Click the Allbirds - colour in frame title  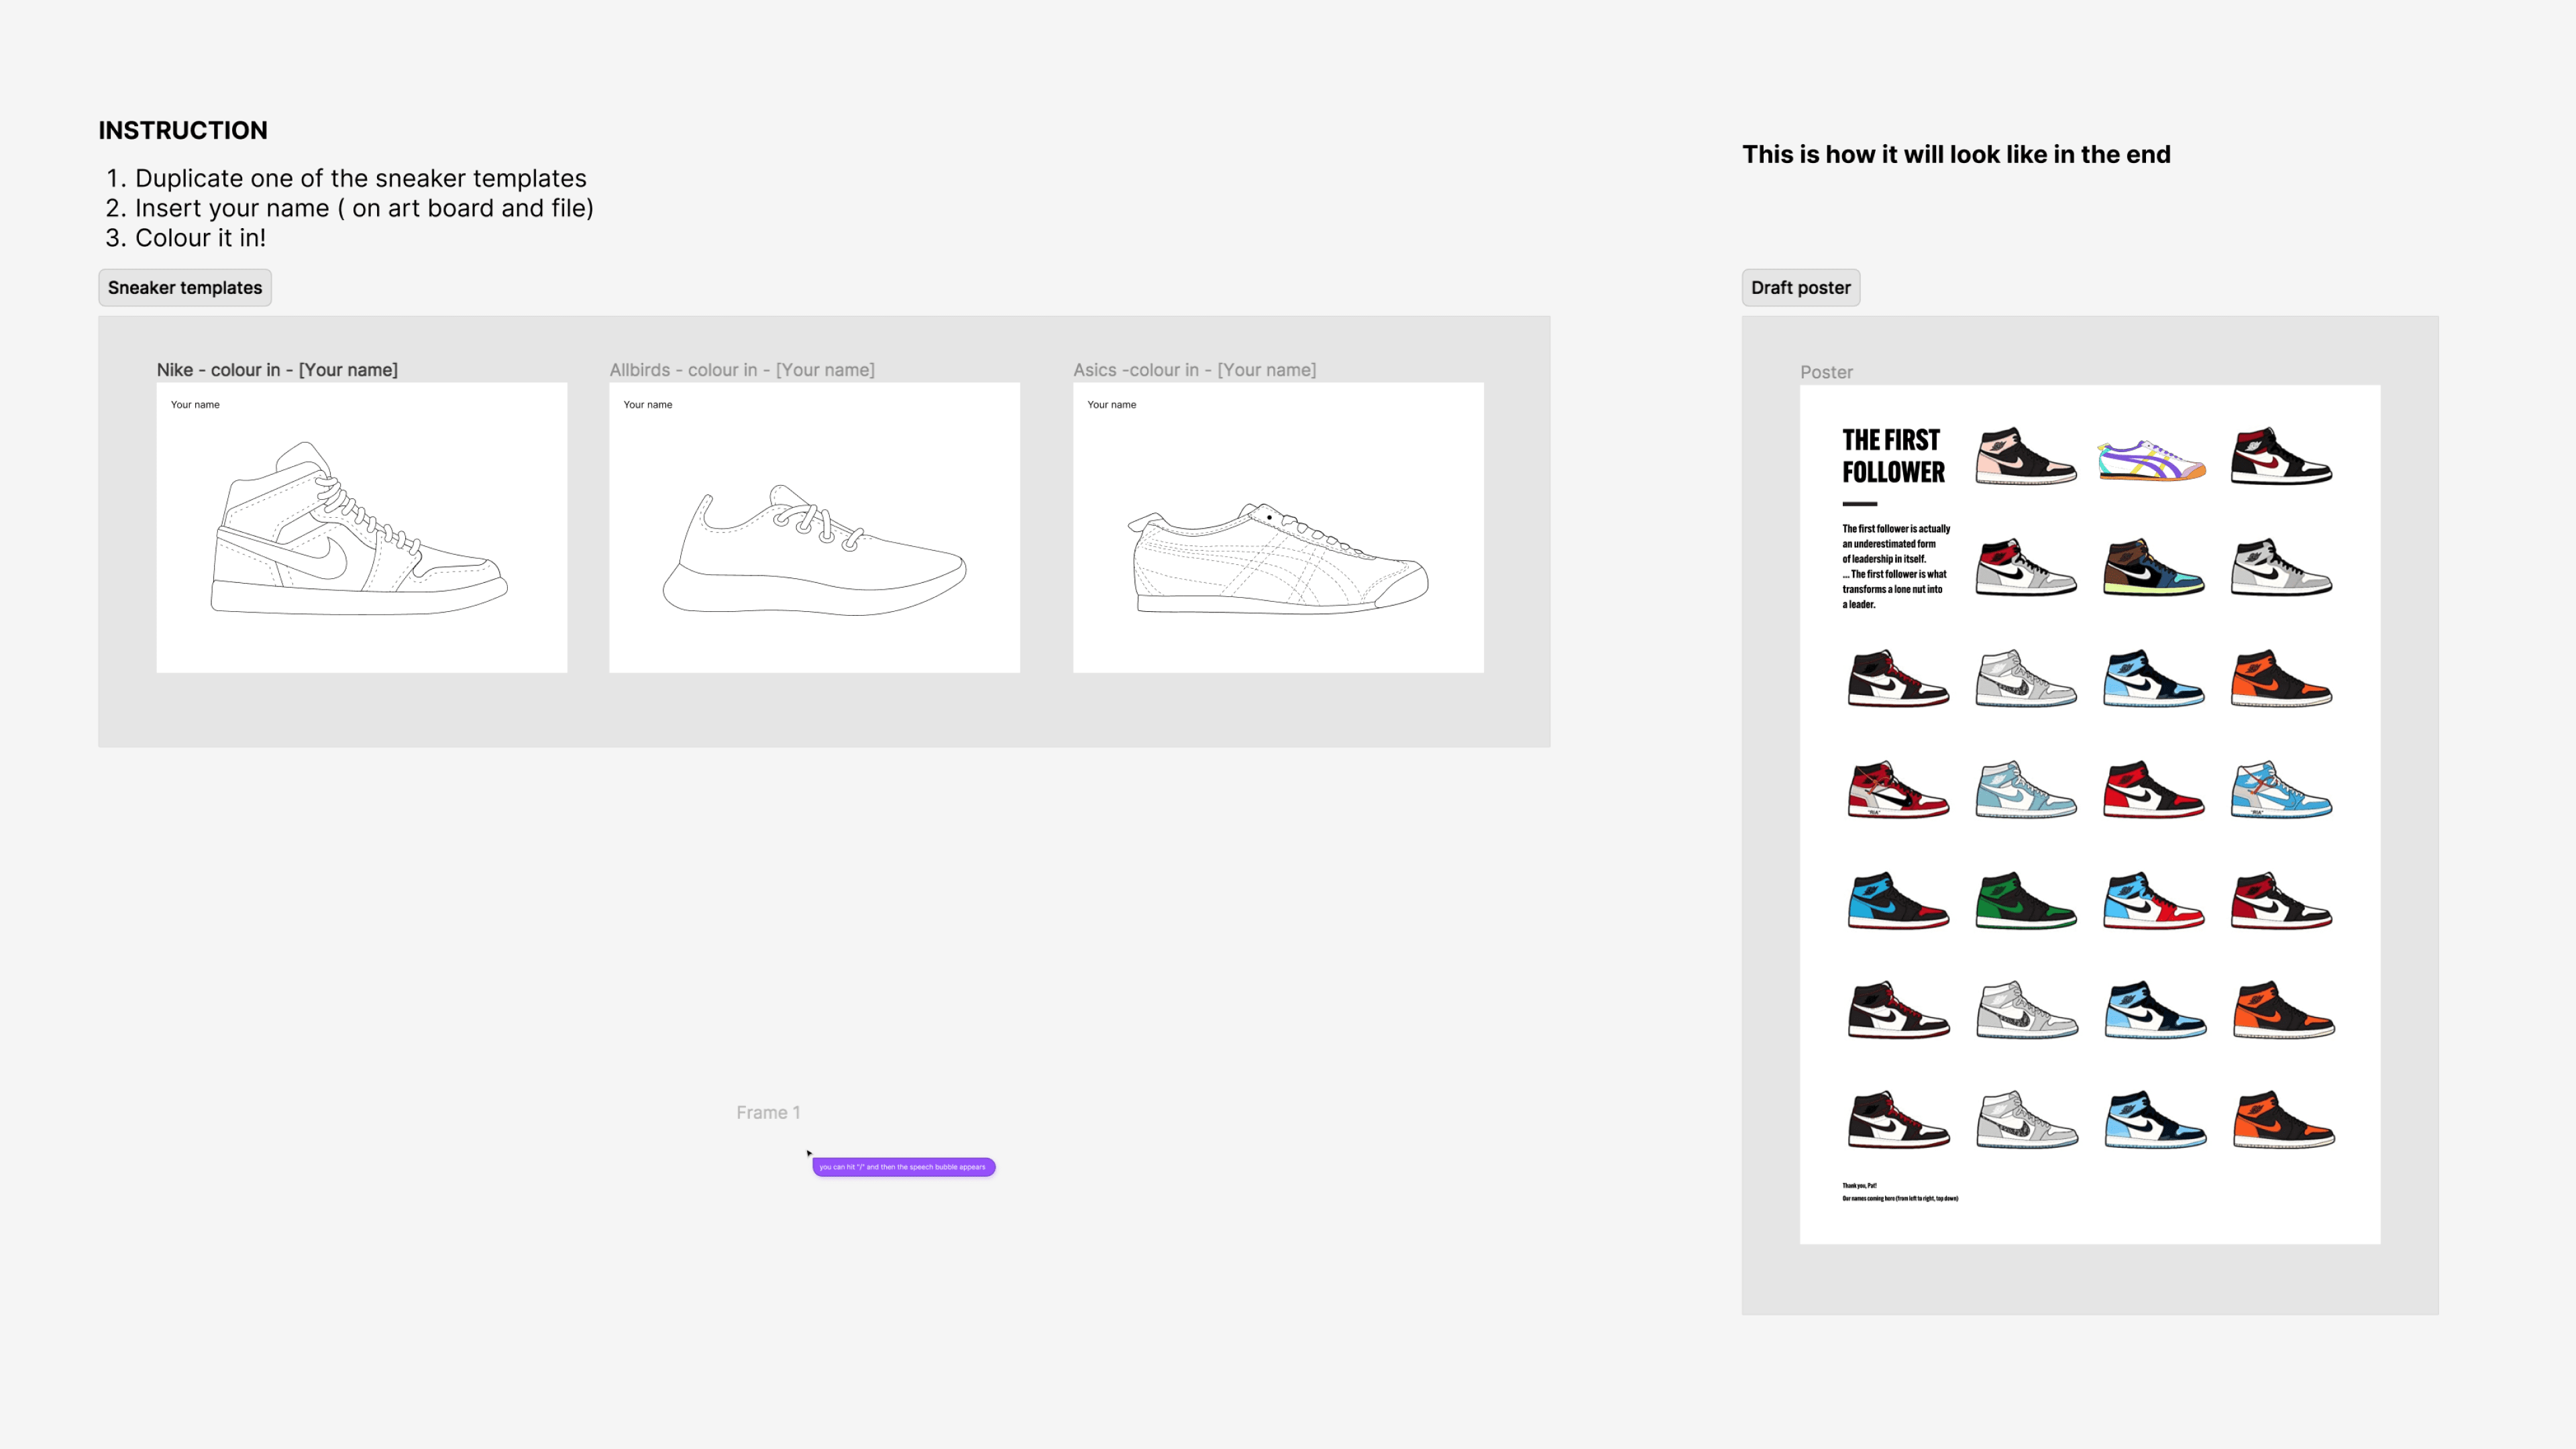(741, 370)
